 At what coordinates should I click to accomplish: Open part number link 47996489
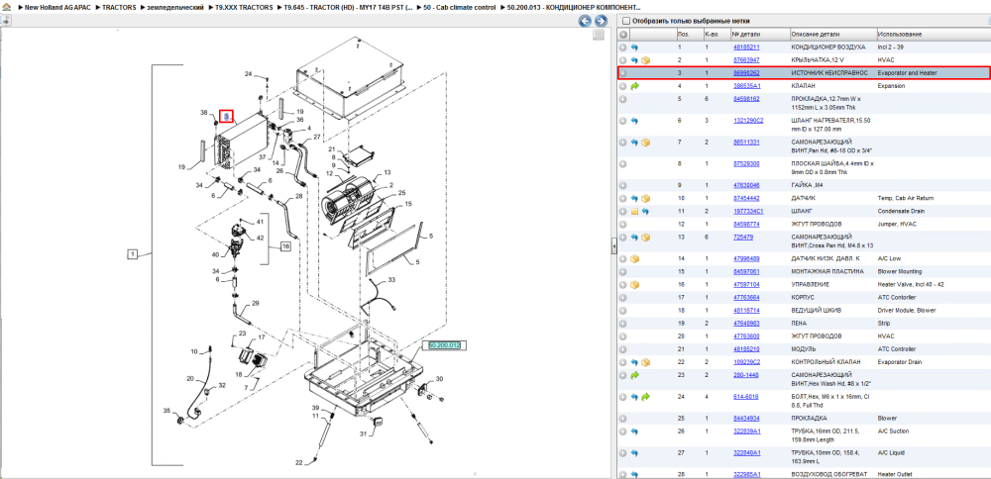click(x=746, y=258)
